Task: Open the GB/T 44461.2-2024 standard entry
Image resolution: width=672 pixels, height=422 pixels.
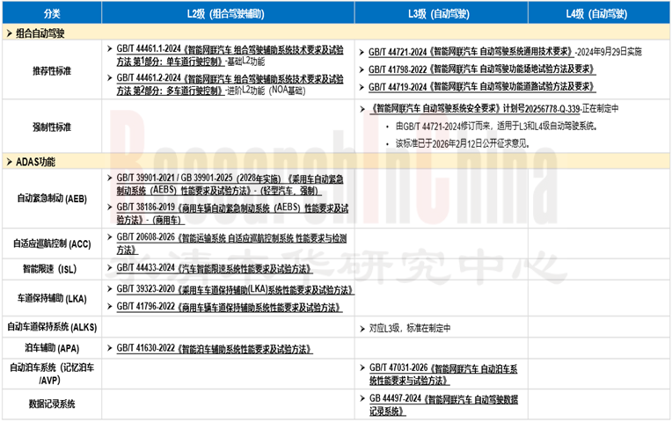Action: [x=230, y=84]
